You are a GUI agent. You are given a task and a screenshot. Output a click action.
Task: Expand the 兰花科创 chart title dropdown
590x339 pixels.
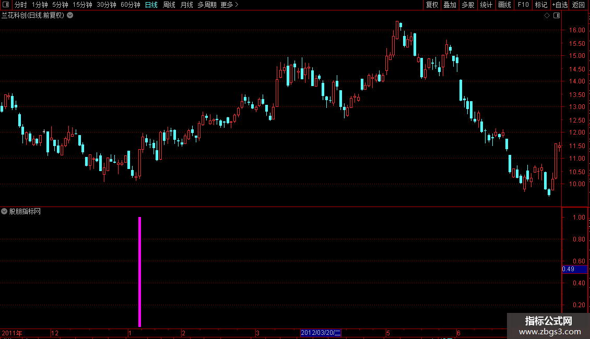pos(70,16)
